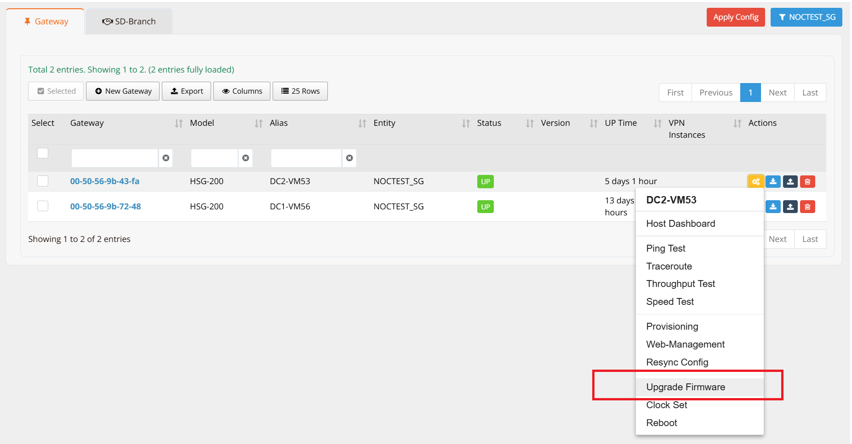Sort table by Entity column
This screenshot has height=444, width=852.
click(466, 124)
